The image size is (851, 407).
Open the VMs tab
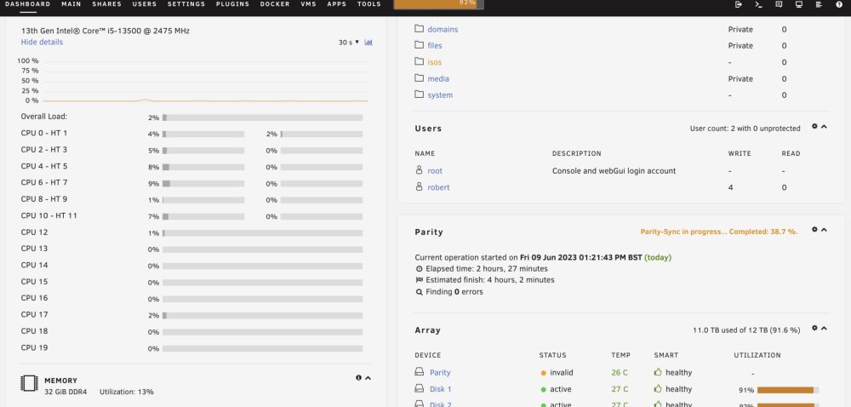point(308,4)
